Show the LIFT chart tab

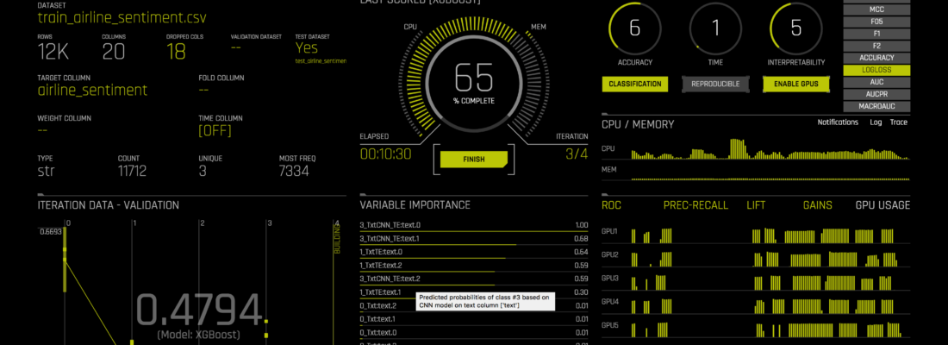pos(755,205)
